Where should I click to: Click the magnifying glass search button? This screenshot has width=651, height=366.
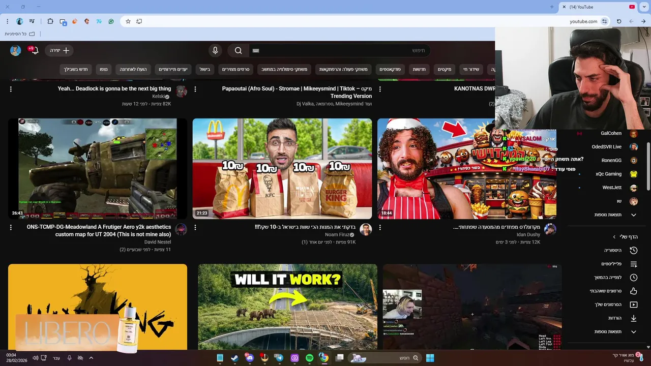click(x=238, y=50)
